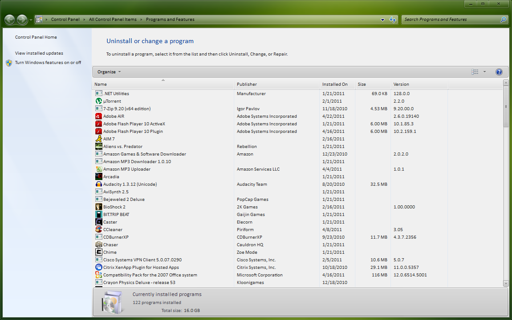Click the Control Panel breadcrumb
Viewport: 512px width, 320px height.
(x=65, y=20)
